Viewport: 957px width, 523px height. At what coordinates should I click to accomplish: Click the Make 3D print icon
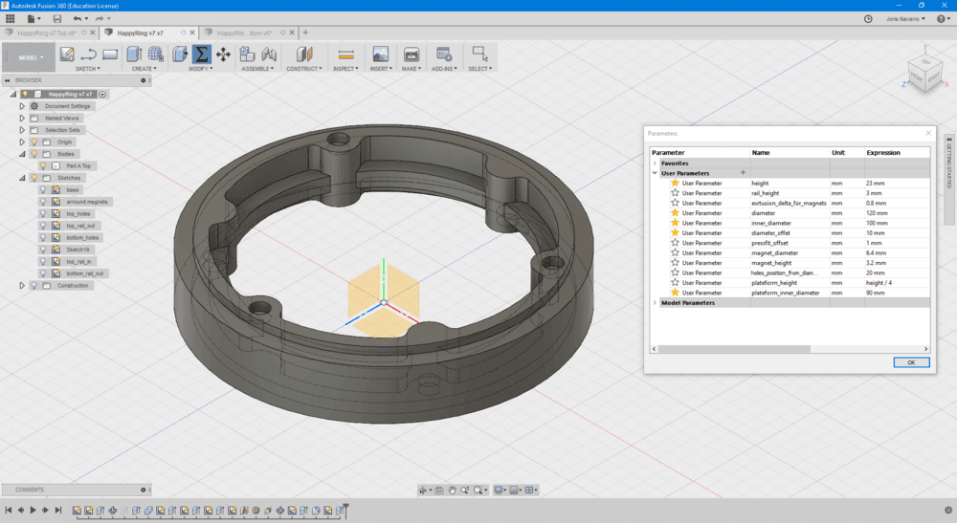pos(412,54)
